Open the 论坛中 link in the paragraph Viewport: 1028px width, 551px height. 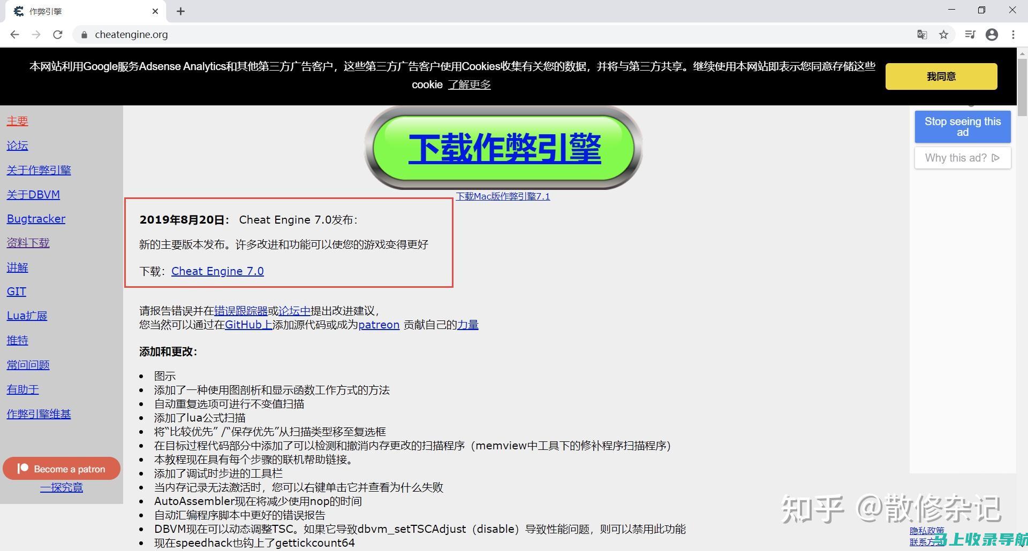point(294,311)
